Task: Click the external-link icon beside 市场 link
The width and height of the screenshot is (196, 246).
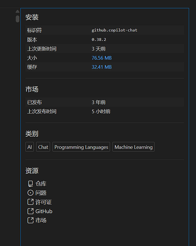Action: 30,220
